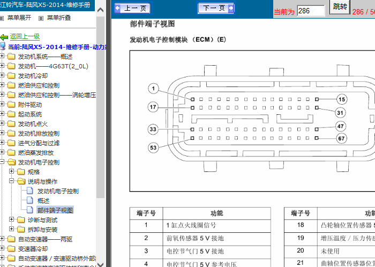Go to previous page with 上一页

(132, 9)
